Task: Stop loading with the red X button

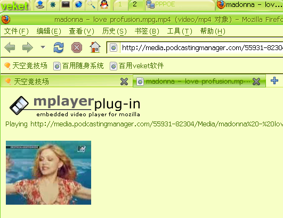Action: (x=77, y=47)
